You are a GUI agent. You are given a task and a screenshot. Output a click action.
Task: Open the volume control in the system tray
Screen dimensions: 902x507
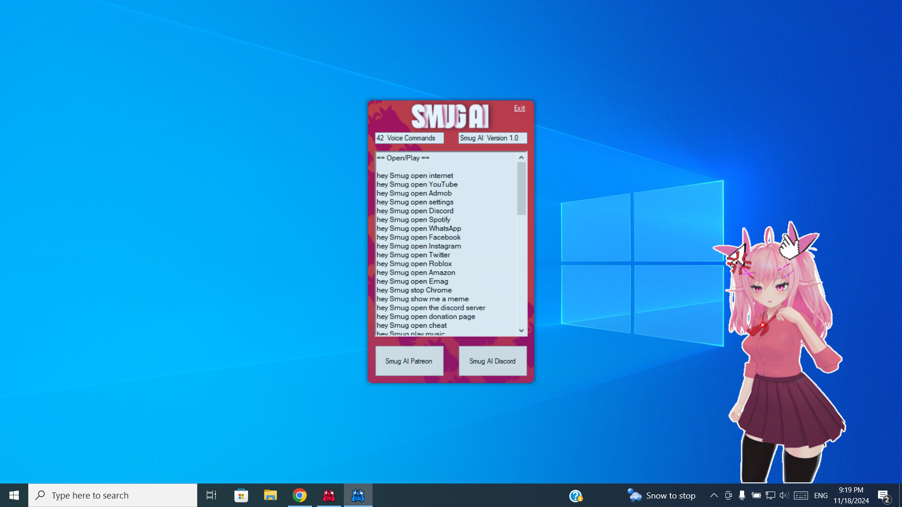pyautogui.click(x=785, y=495)
